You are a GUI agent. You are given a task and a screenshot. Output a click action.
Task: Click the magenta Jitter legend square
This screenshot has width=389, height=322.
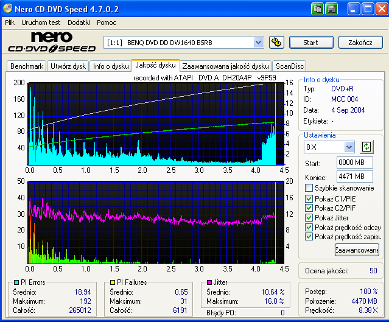pyautogui.click(x=209, y=282)
